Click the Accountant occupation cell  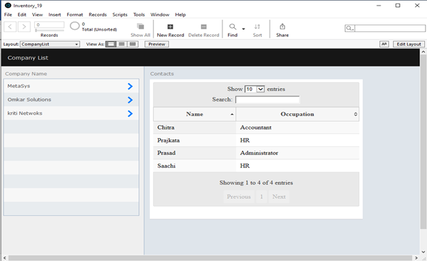pyautogui.click(x=298, y=128)
